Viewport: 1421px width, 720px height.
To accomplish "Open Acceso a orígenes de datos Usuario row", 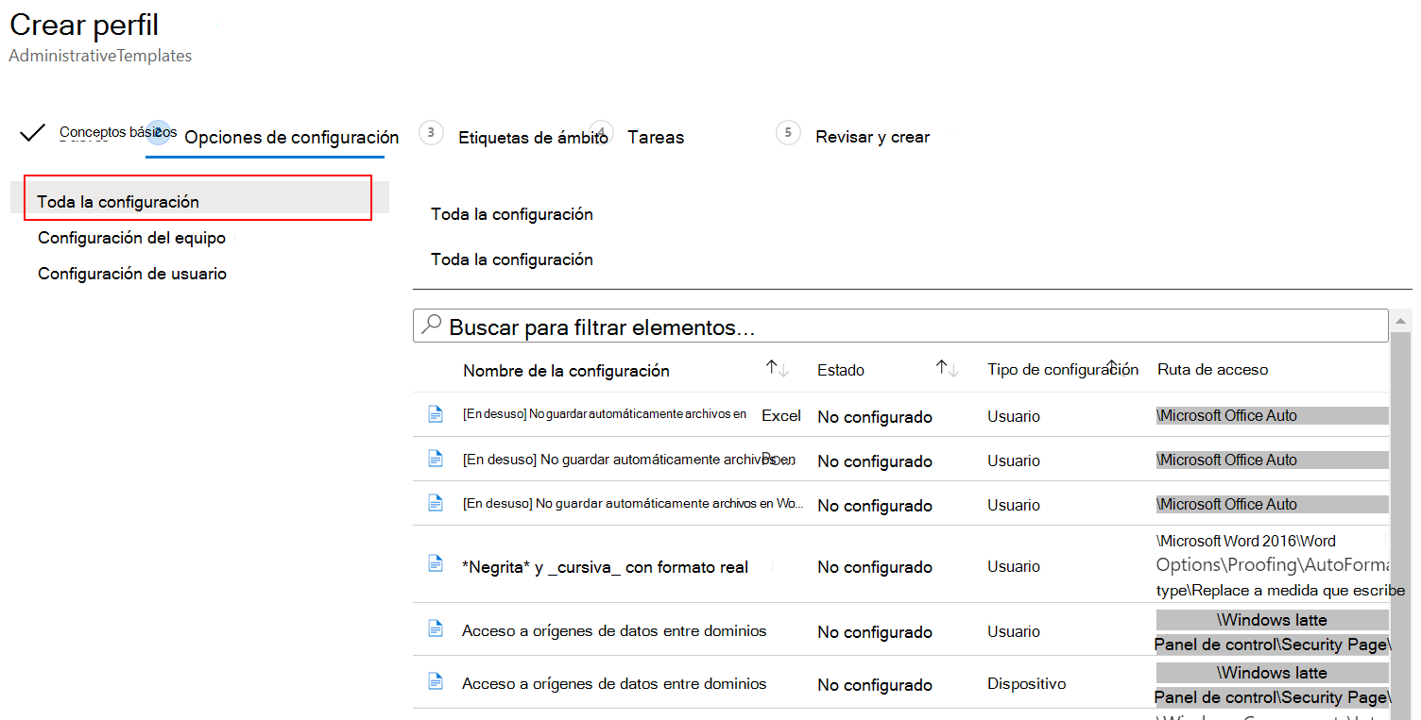I will 614,630.
